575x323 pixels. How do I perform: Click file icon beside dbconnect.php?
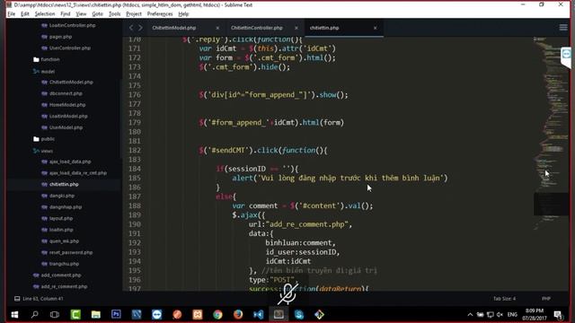click(44, 93)
